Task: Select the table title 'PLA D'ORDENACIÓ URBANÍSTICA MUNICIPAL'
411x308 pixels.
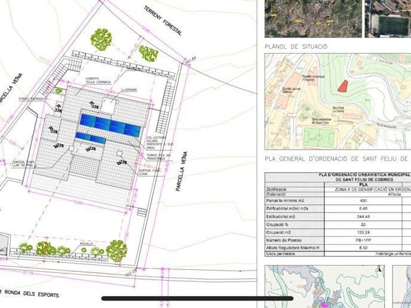Action: tap(364, 175)
